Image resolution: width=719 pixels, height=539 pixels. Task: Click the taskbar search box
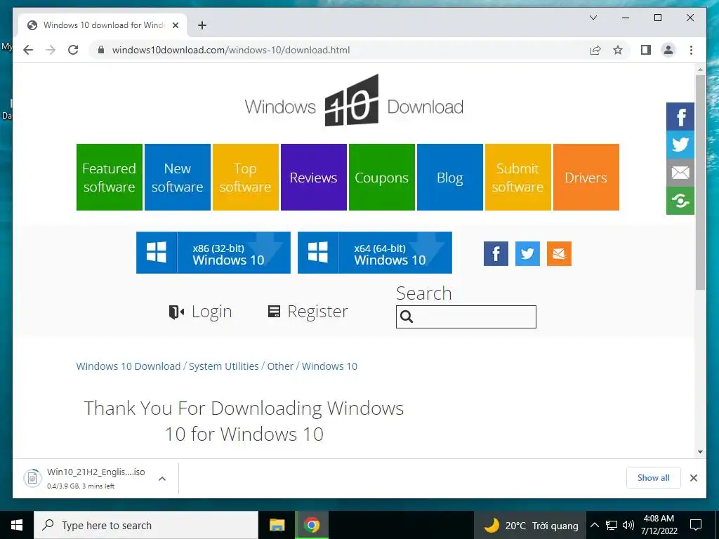pos(146,525)
